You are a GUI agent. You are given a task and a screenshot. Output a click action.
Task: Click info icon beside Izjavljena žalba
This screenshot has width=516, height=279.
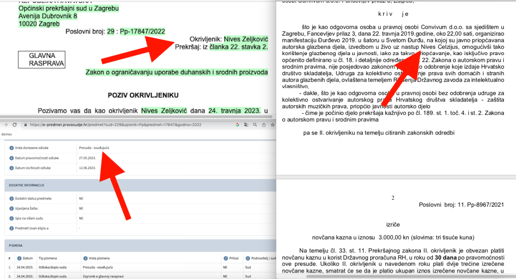pos(11,208)
